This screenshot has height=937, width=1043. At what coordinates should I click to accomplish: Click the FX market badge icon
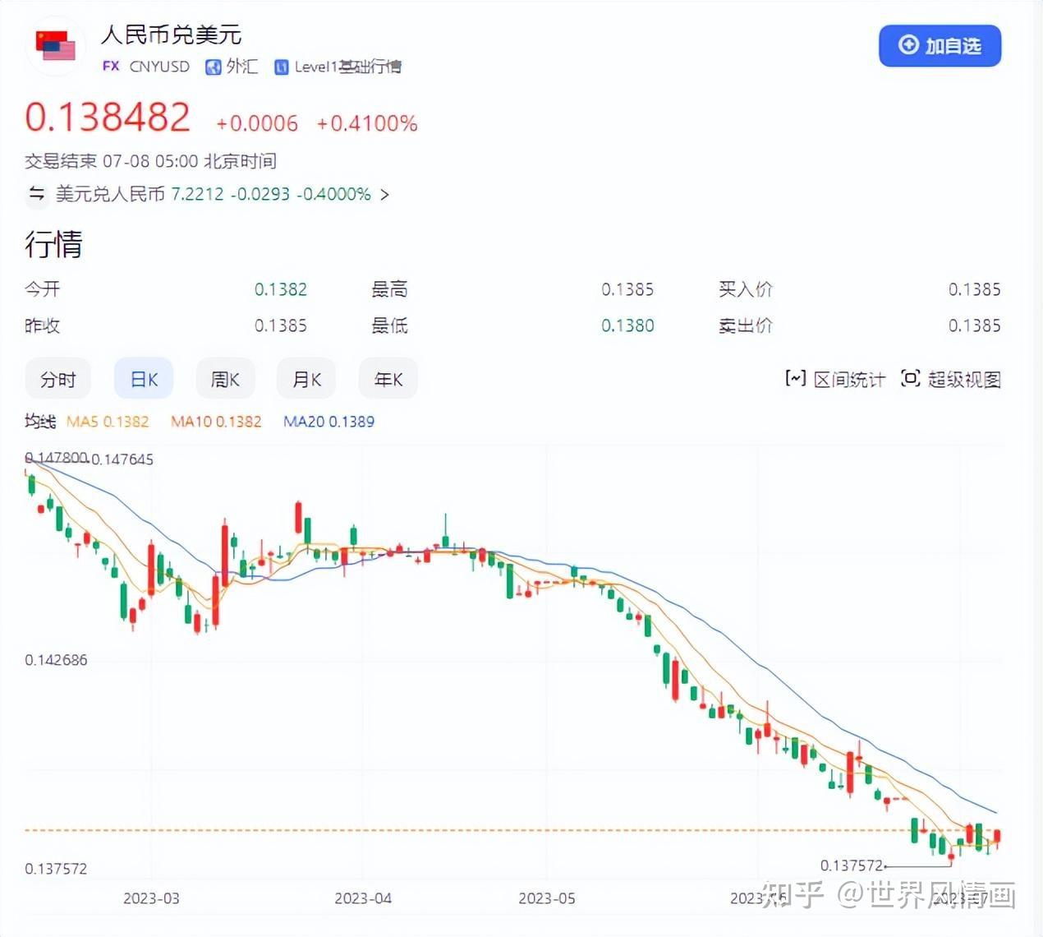[x=110, y=67]
